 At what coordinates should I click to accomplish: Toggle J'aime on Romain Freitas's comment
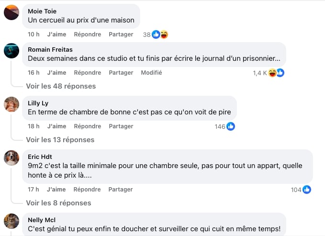pos(56,73)
